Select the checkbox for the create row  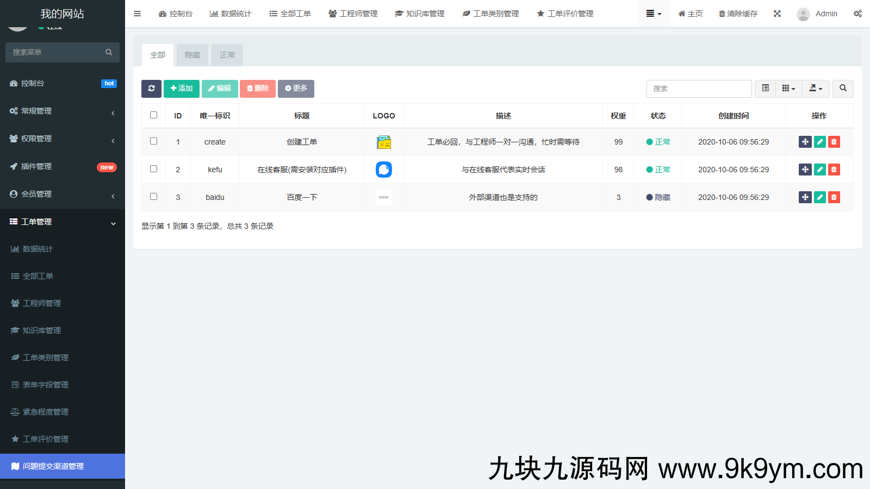153,141
